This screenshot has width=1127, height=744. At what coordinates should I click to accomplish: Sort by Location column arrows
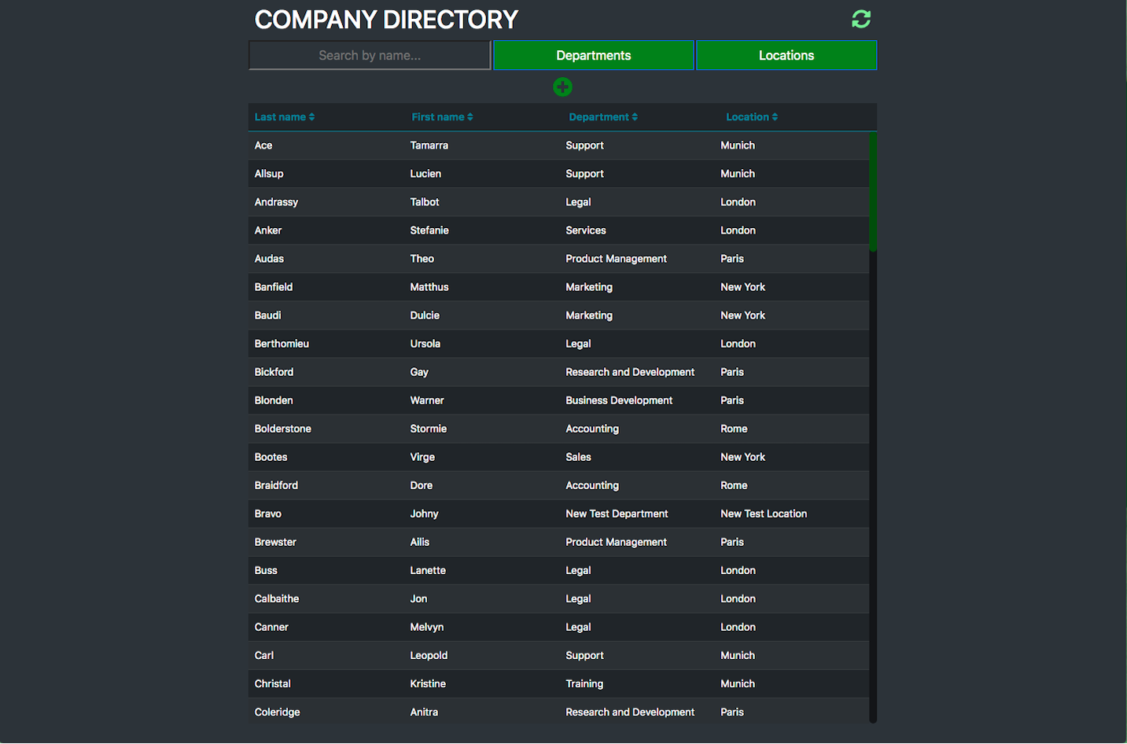click(775, 117)
